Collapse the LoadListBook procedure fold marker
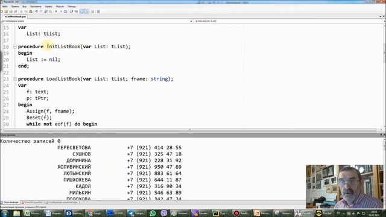The image size is (386, 217). point(14,79)
